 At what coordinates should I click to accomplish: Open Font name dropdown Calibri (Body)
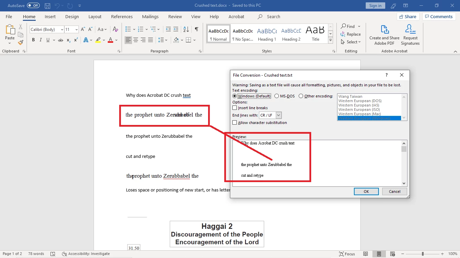[x=62, y=30]
